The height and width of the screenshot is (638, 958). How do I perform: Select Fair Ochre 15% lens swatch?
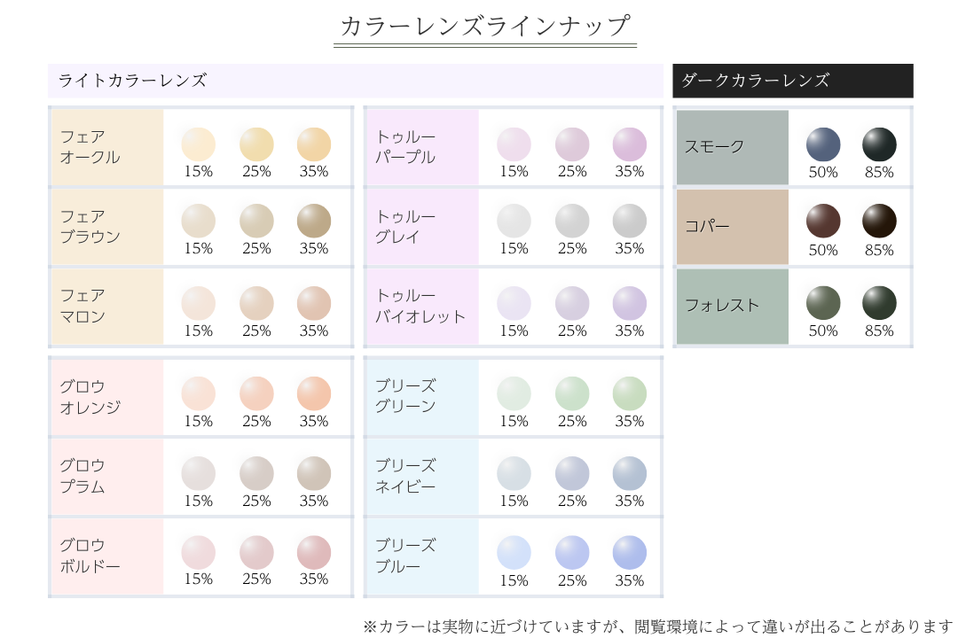click(199, 144)
